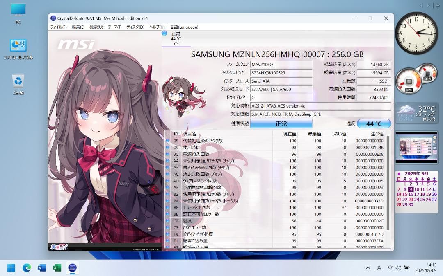
Task: Select the C: drive tab showing 44℃
Action: 176,38
